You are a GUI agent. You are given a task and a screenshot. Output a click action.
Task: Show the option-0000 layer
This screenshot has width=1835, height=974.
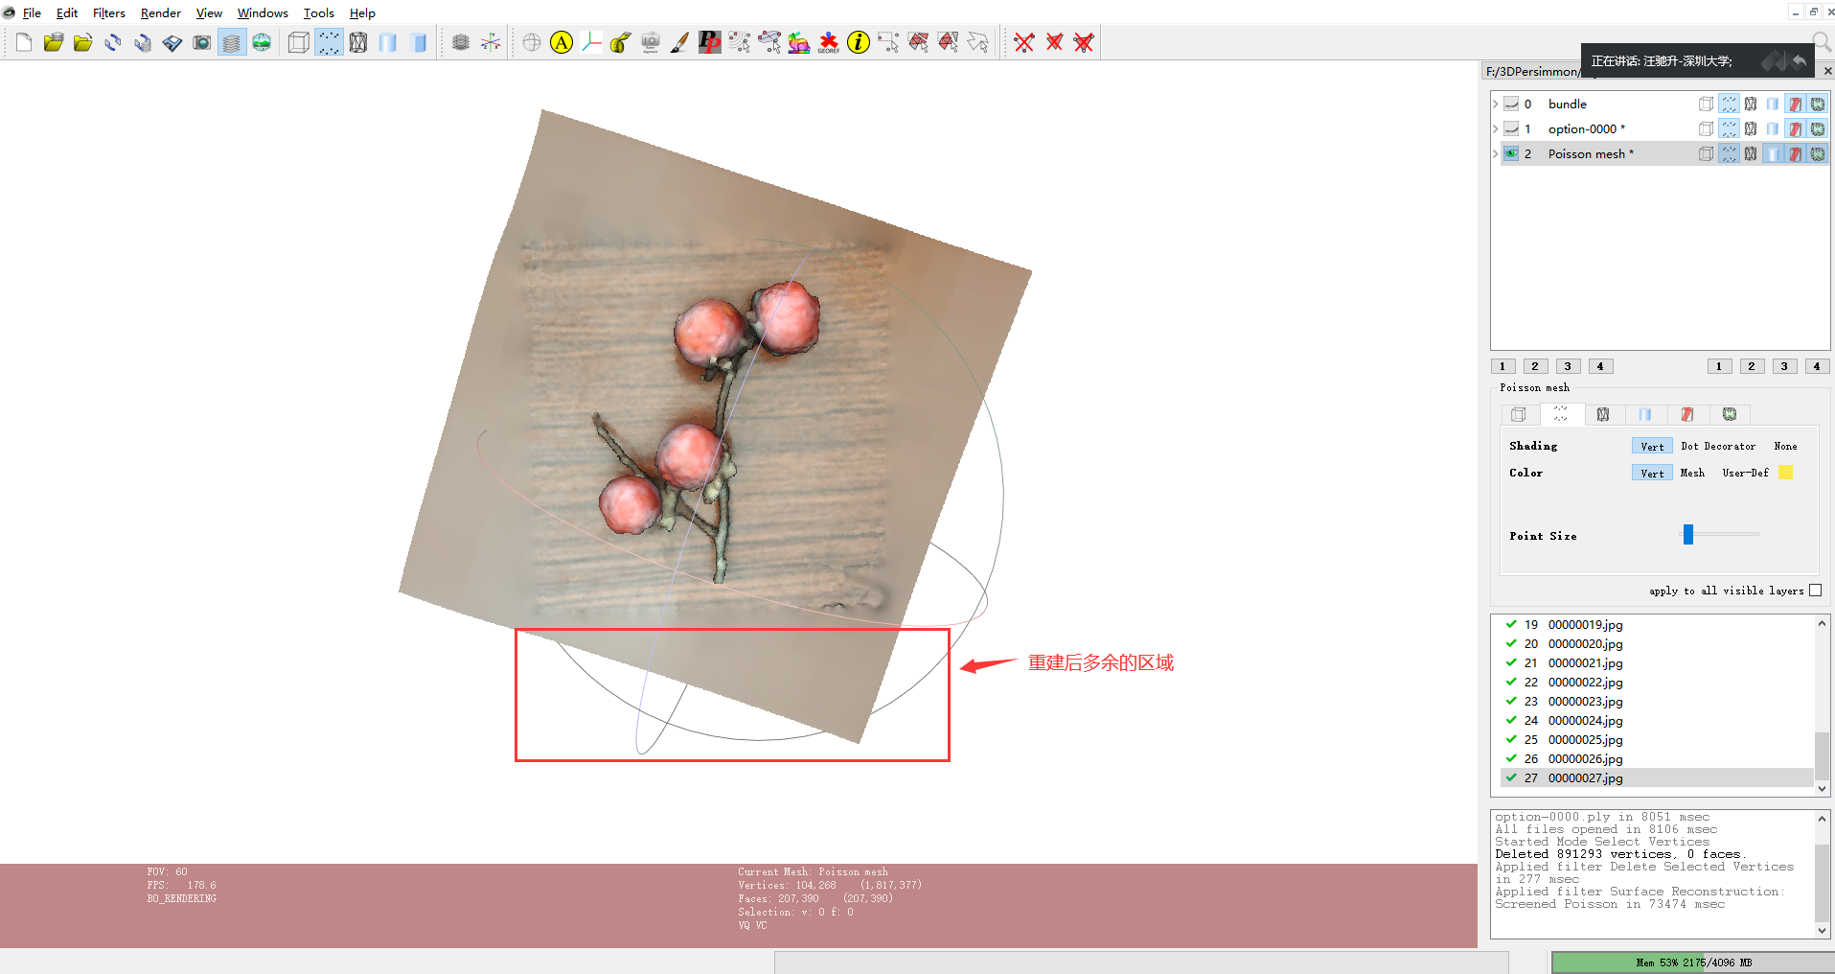coord(1511,128)
